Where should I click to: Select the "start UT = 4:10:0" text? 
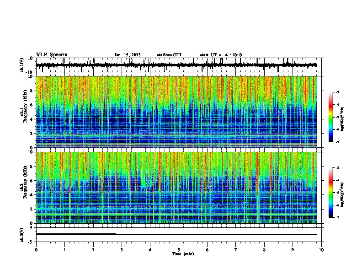click(221, 55)
